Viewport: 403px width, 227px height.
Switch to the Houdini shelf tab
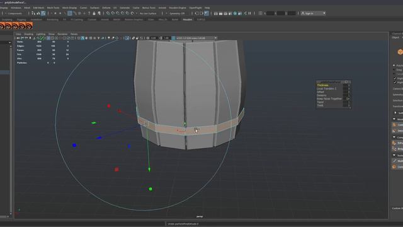pyautogui.click(x=188, y=20)
